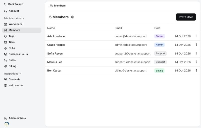Click the Add members person-plus icon
Screen dimensions: 201x128
5,118
